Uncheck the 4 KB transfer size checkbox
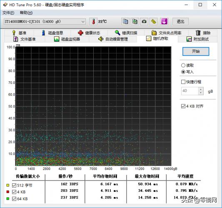 click(14, 192)
